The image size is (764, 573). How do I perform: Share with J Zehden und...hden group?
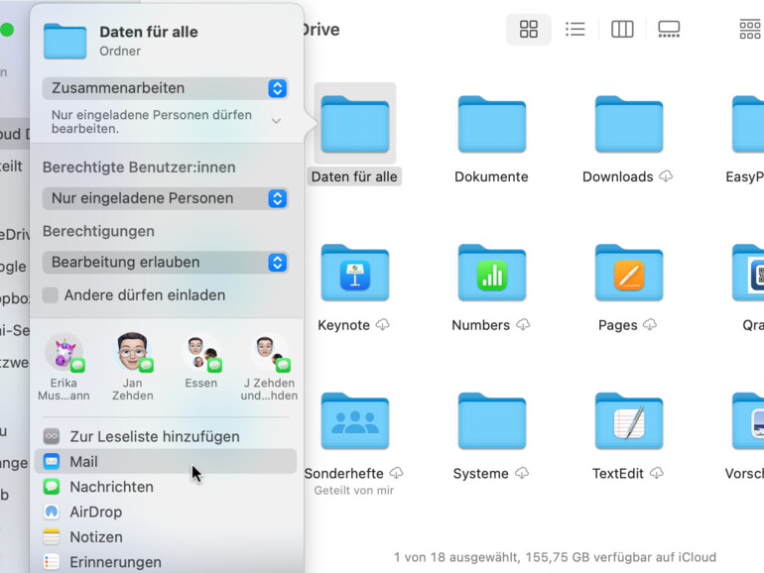[x=269, y=368]
